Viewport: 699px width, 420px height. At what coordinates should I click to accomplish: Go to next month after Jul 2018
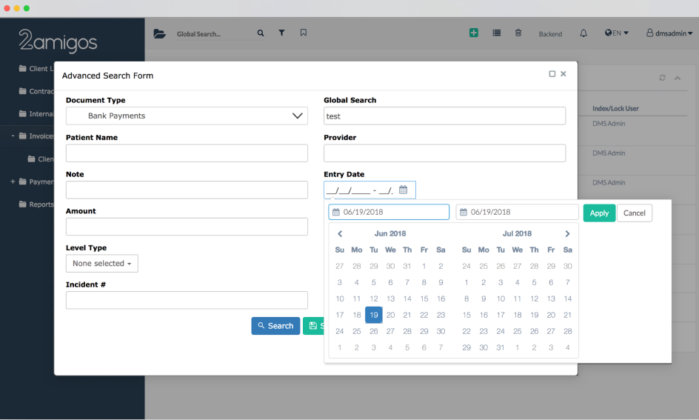[x=567, y=234]
